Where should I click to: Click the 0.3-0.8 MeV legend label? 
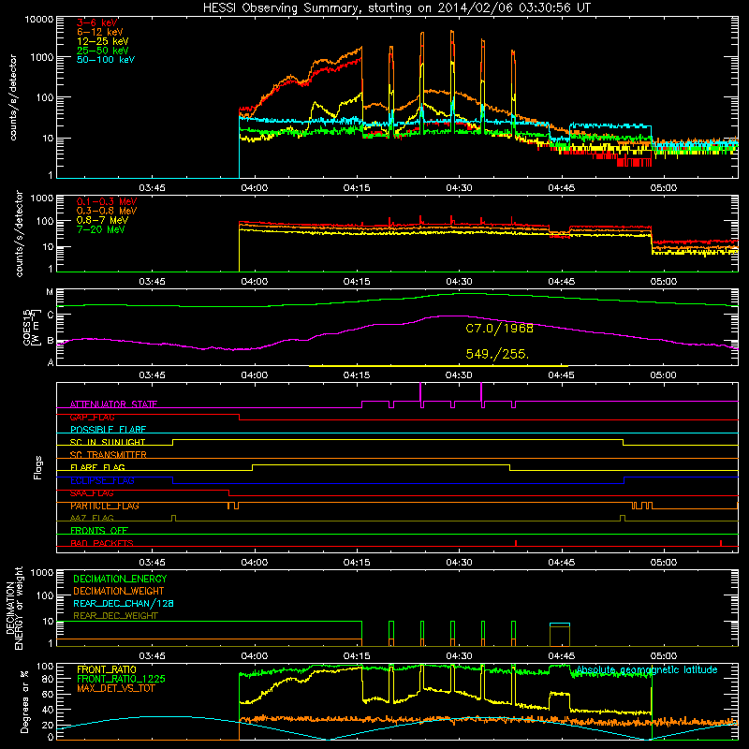(107, 211)
